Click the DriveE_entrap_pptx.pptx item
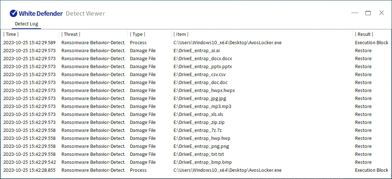 (203, 67)
